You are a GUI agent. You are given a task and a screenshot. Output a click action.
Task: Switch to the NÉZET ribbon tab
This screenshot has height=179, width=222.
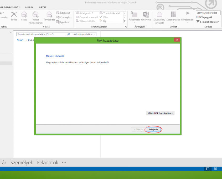pos(43,7)
